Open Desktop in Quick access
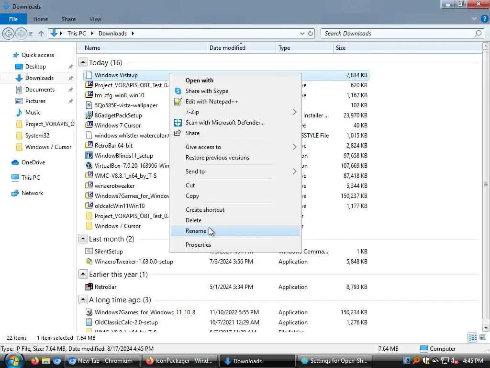The height and width of the screenshot is (368, 490). [x=35, y=67]
